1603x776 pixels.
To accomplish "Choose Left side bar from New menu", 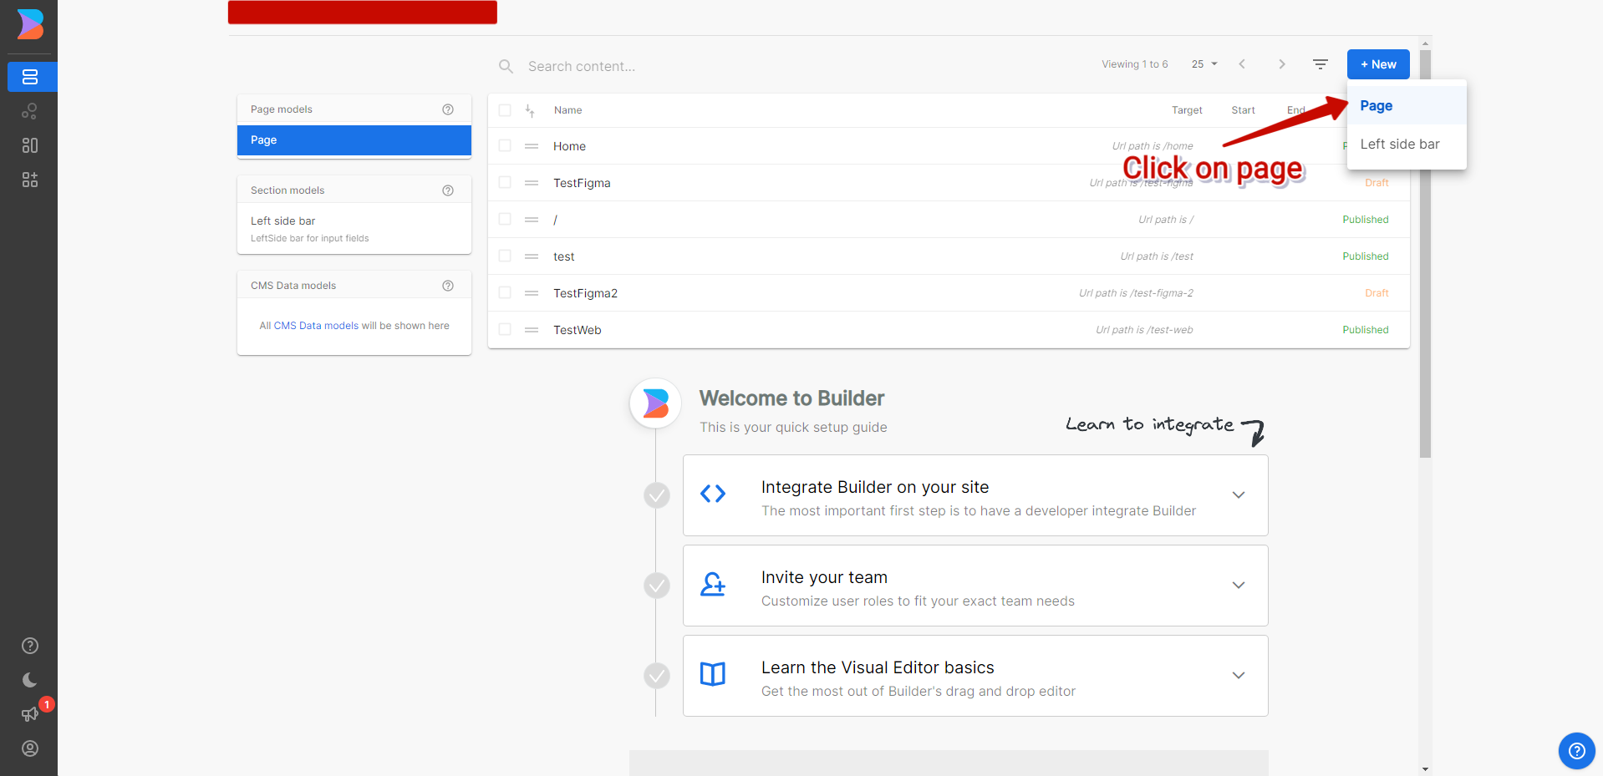I will pos(1407,145).
